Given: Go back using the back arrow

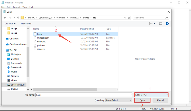Looking at the screenshot, I should 5,18.
